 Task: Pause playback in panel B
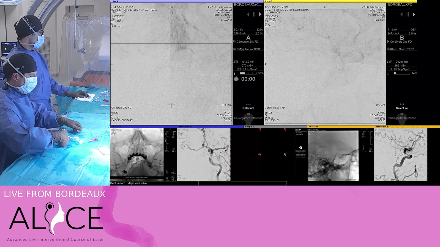pos(408,14)
